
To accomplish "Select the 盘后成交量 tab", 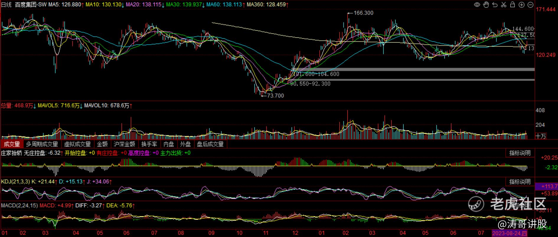I will [x=210, y=144].
